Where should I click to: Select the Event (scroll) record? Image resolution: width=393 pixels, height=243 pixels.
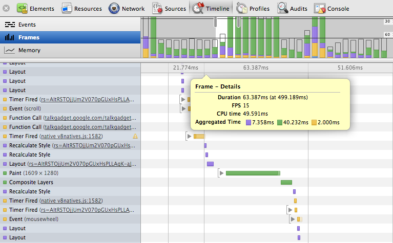click(70, 108)
